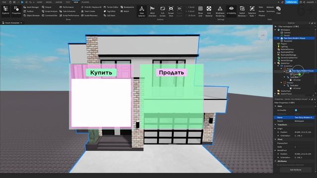Open the Task Scheduler
This screenshot has height=178, width=317.
(67, 11)
